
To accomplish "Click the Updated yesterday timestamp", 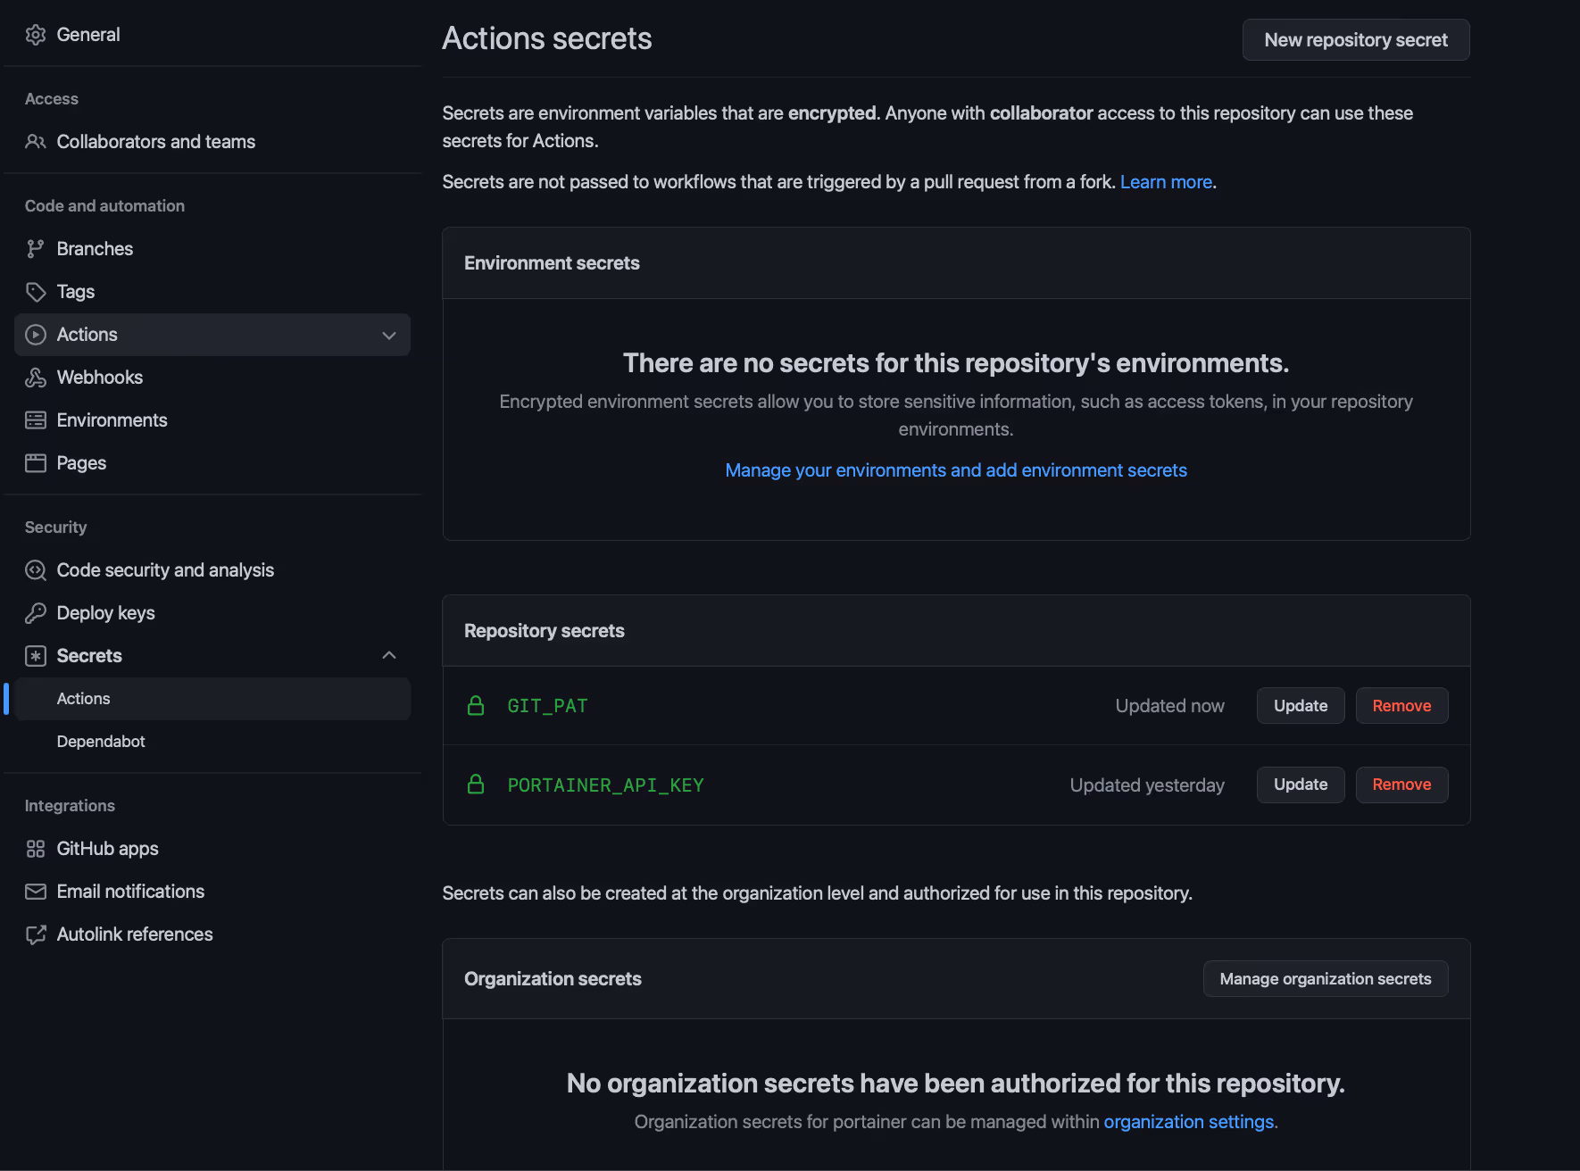I will point(1147,785).
